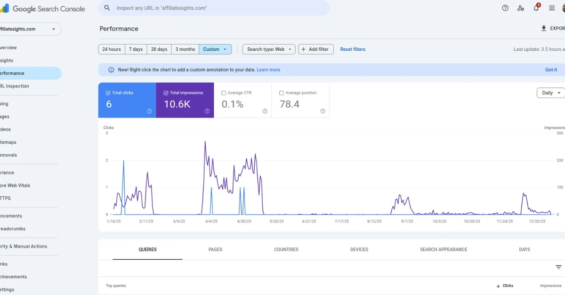Viewport: 565px width, 295px height.
Task: Click the table filter rows icon
Action: pos(558,267)
